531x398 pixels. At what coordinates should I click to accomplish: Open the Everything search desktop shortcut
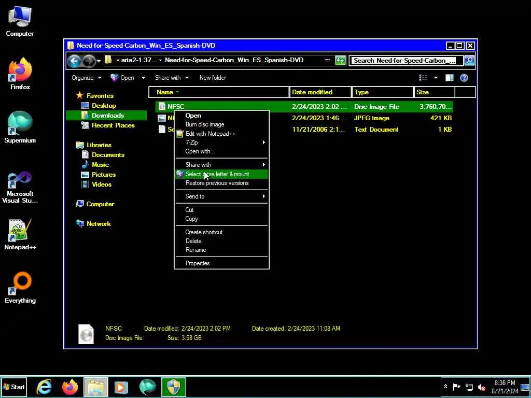[20, 287]
